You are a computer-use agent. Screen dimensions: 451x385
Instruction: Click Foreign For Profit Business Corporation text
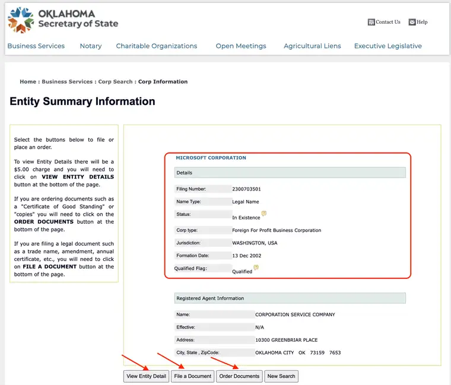click(277, 230)
